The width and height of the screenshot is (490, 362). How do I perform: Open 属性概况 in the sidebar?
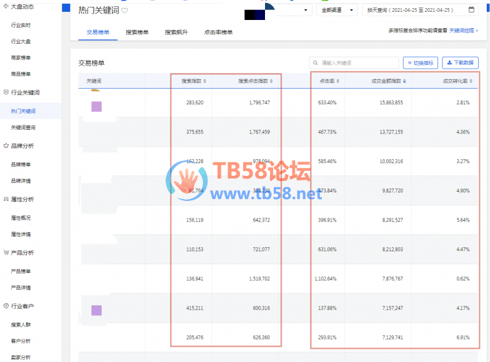(x=21, y=218)
